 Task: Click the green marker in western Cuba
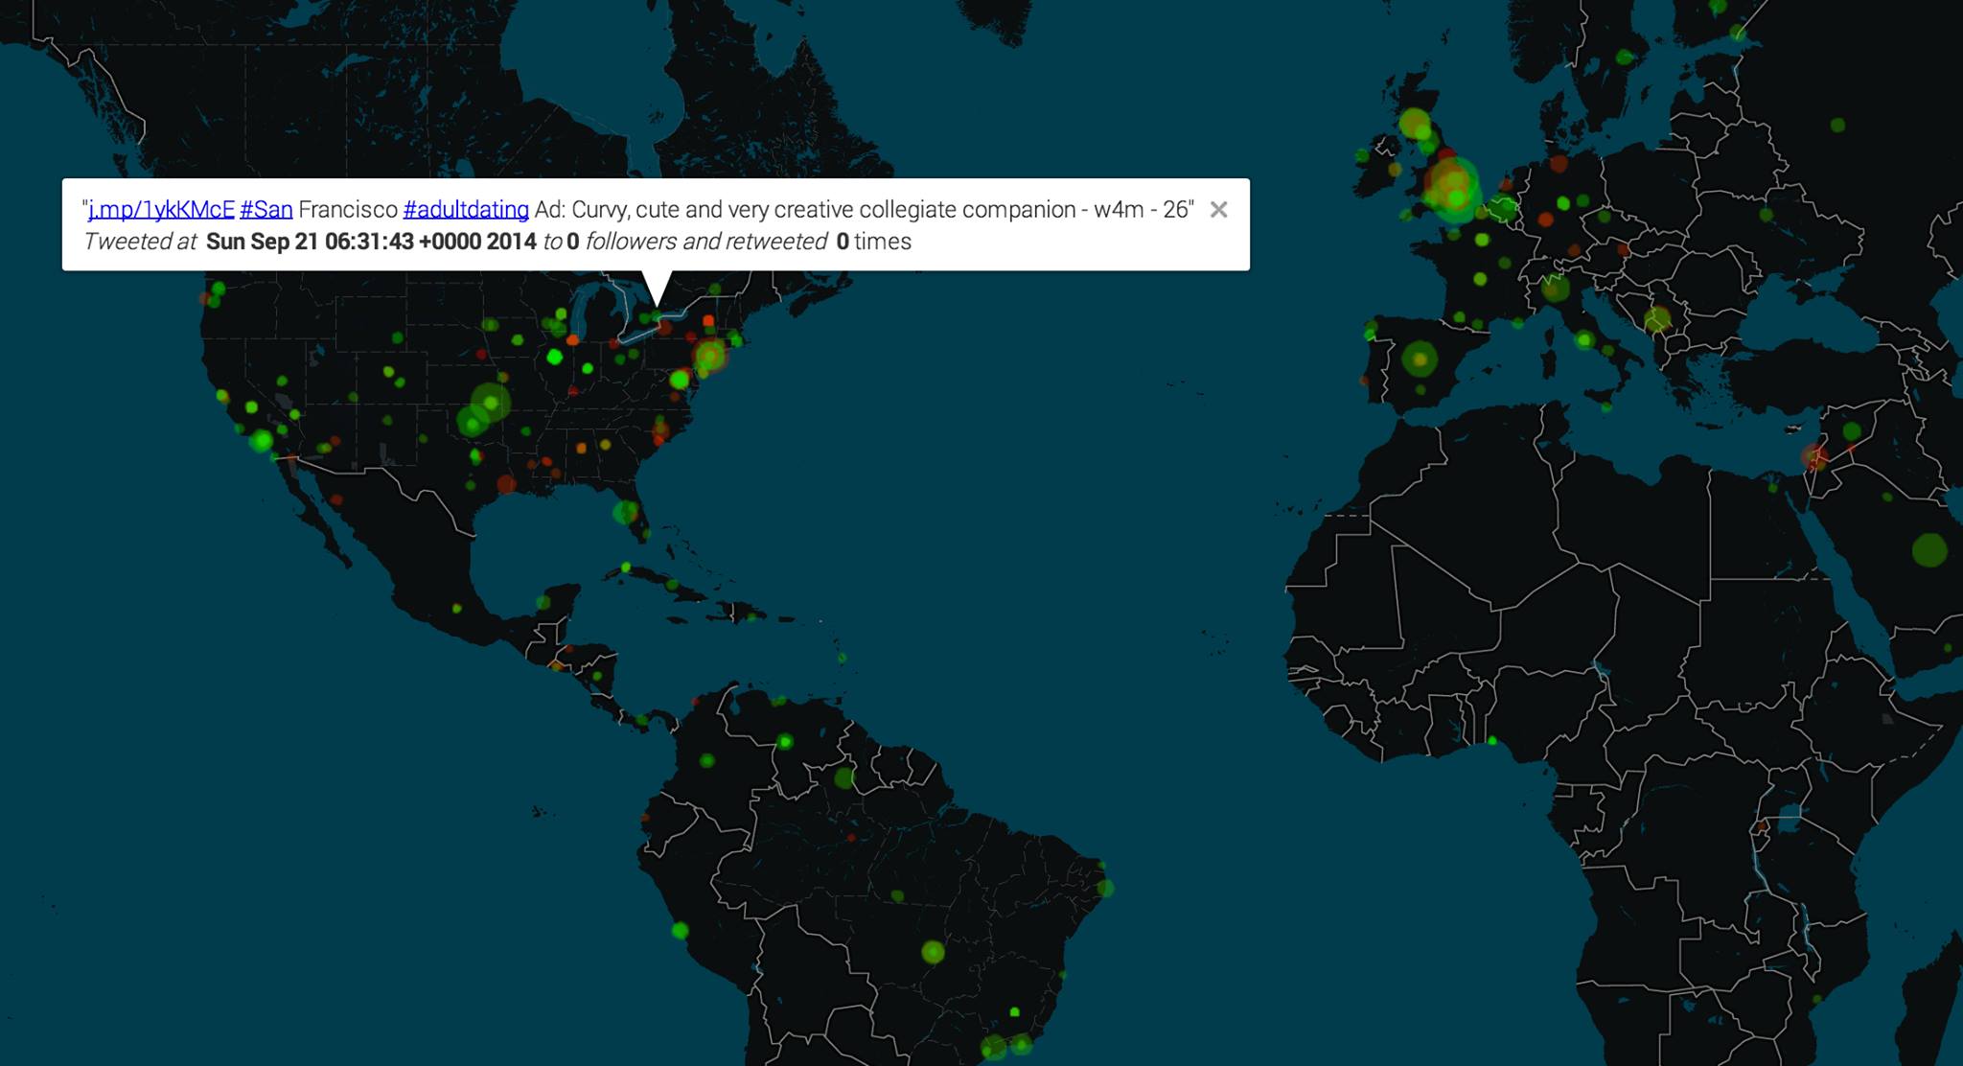pos(626,568)
